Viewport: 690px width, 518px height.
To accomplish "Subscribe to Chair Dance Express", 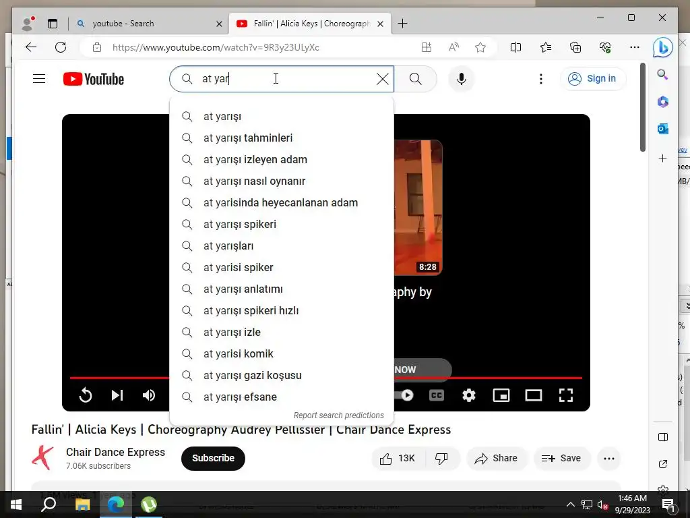I will coord(213,458).
